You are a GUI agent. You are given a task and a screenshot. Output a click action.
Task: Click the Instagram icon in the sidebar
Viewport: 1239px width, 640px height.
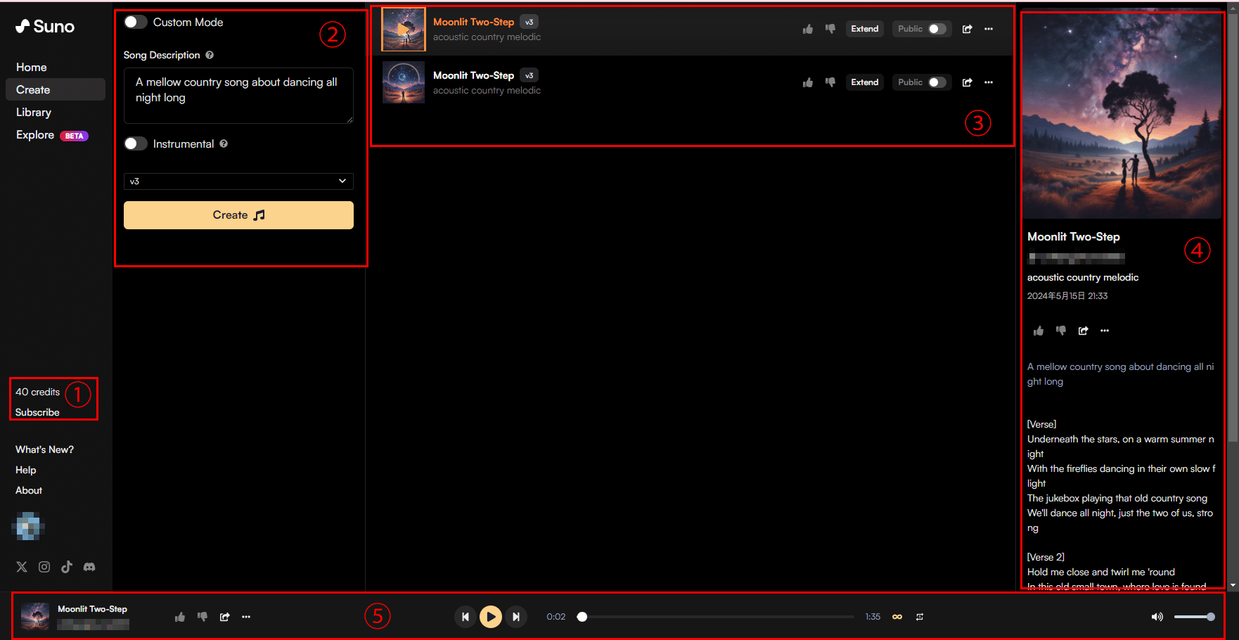44,567
